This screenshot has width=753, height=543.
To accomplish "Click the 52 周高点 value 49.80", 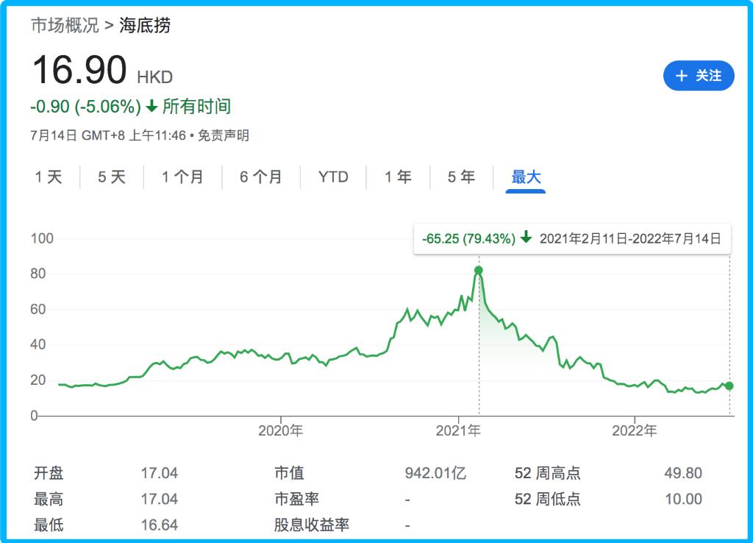I will (x=683, y=473).
